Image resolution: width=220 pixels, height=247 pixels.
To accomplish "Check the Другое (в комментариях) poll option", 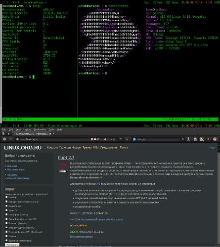I will (6, 241).
